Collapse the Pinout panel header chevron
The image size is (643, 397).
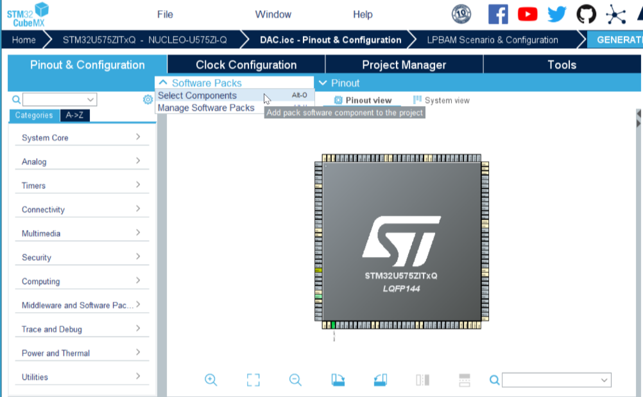(322, 82)
